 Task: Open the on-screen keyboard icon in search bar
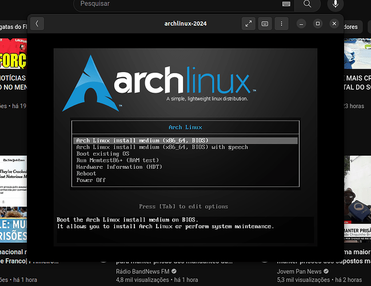[x=286, y=4]
